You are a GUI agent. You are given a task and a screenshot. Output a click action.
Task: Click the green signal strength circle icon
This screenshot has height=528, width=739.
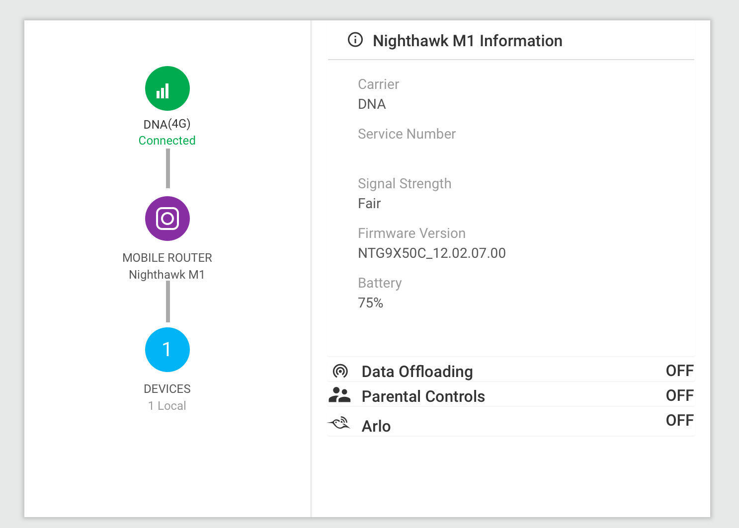(167, 88)
